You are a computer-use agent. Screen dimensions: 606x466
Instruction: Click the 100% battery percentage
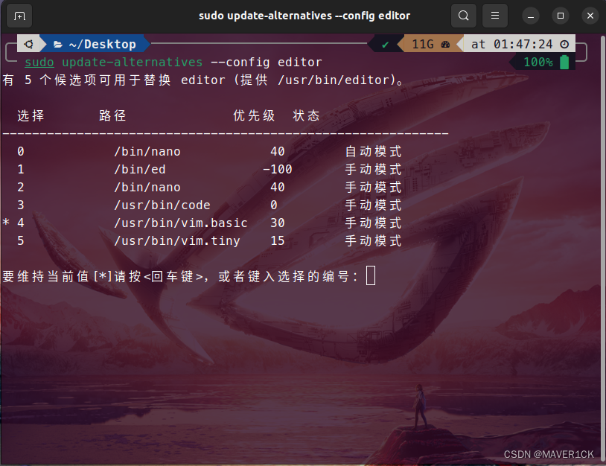(538, 62)
